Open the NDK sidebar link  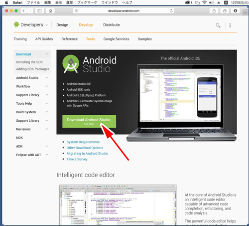tap(19, 138)
